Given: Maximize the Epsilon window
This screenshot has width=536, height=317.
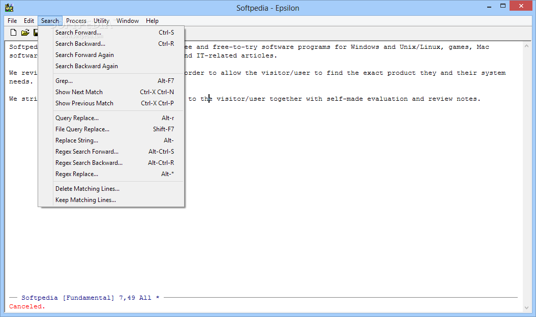Looking at the screenshot, I should pyautogui.click(x=503, y=6).
